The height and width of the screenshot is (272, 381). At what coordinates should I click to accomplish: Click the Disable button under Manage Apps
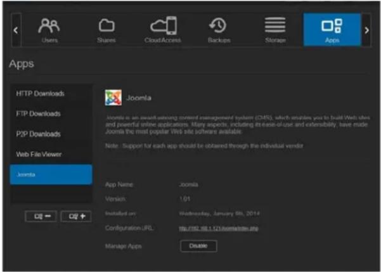(198, 246)
